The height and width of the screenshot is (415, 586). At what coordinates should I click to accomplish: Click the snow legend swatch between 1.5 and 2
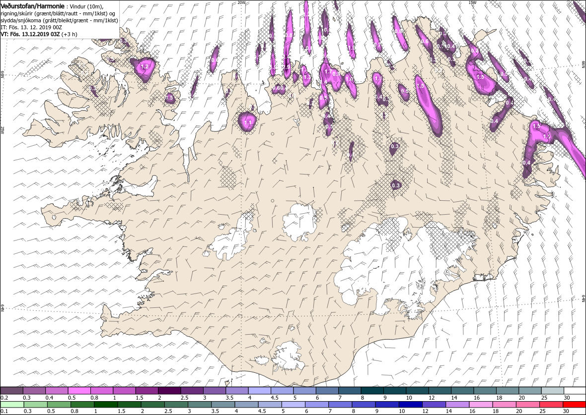(147, 390)
